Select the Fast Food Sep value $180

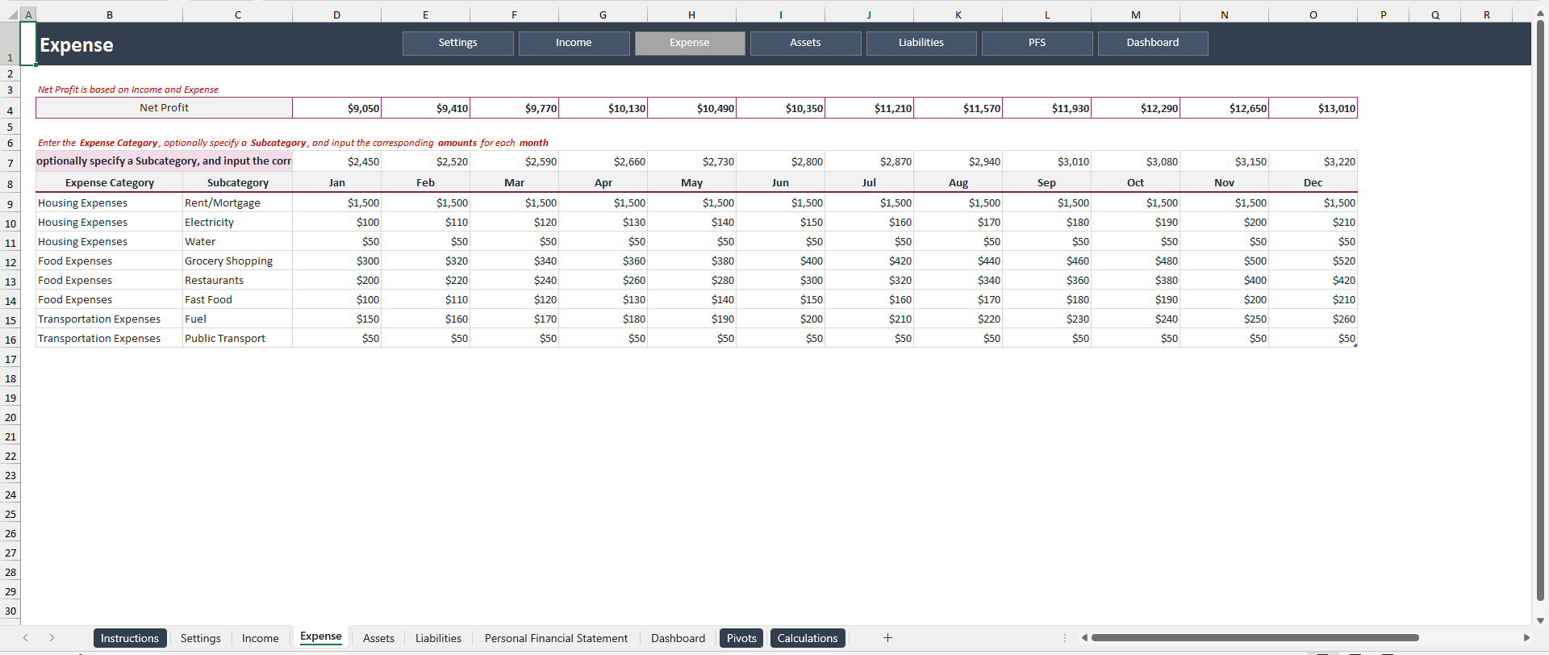(1046, 299)
